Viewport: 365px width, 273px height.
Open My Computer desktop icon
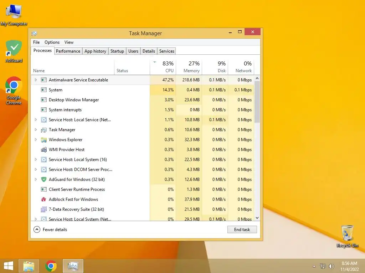pos(14,14)
